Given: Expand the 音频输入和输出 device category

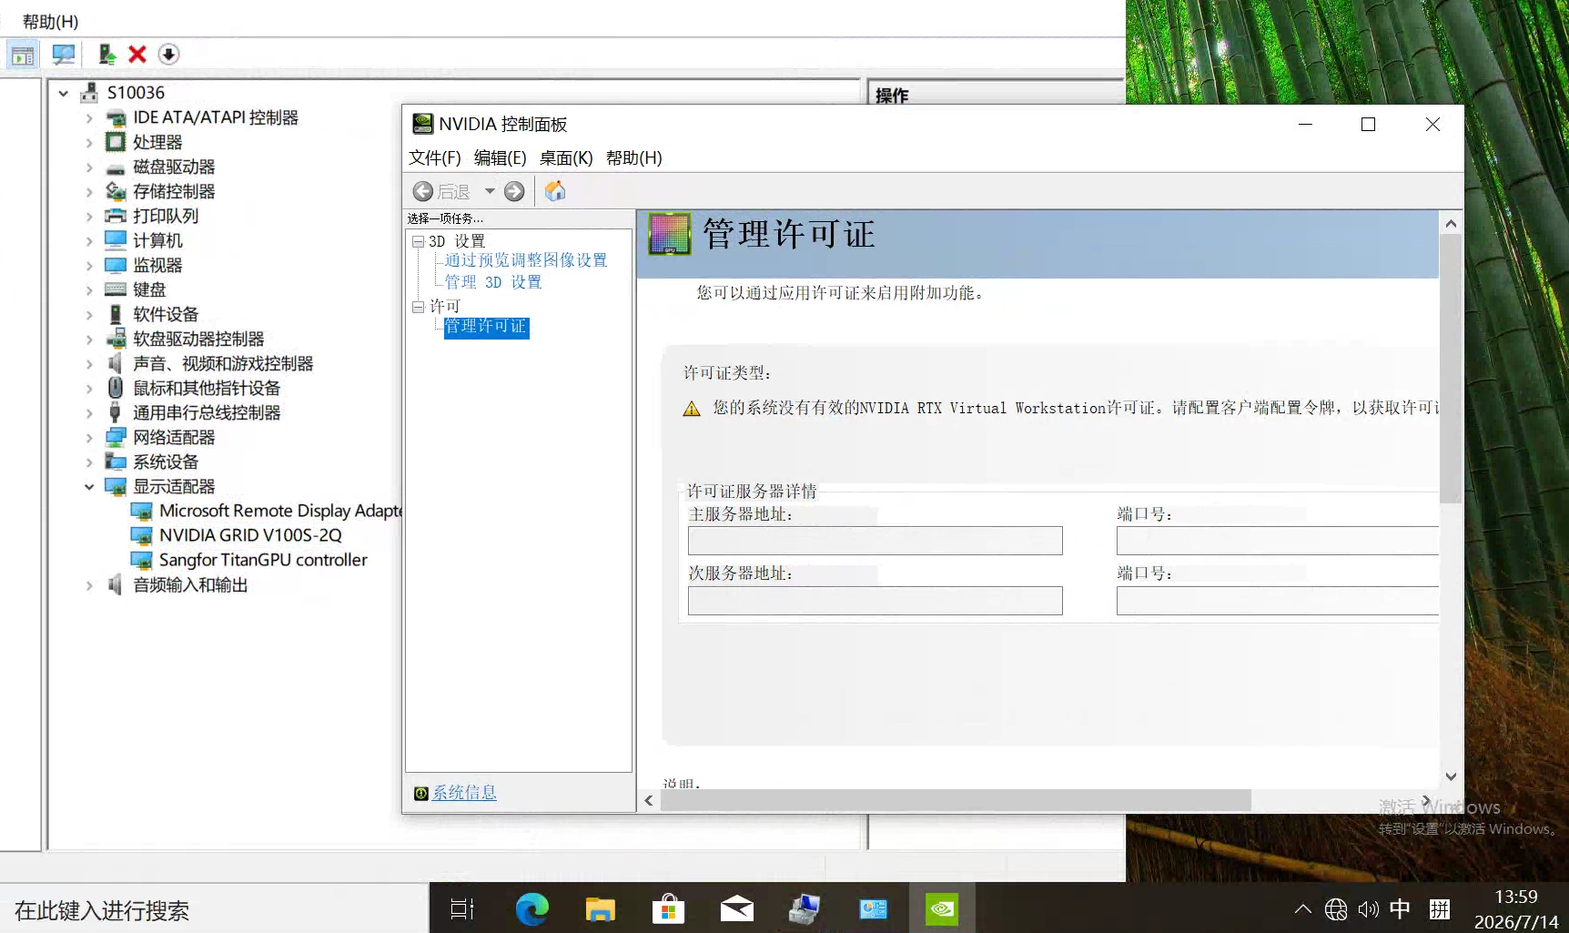Looking at the screenshot, I should (x=88, y=585).
